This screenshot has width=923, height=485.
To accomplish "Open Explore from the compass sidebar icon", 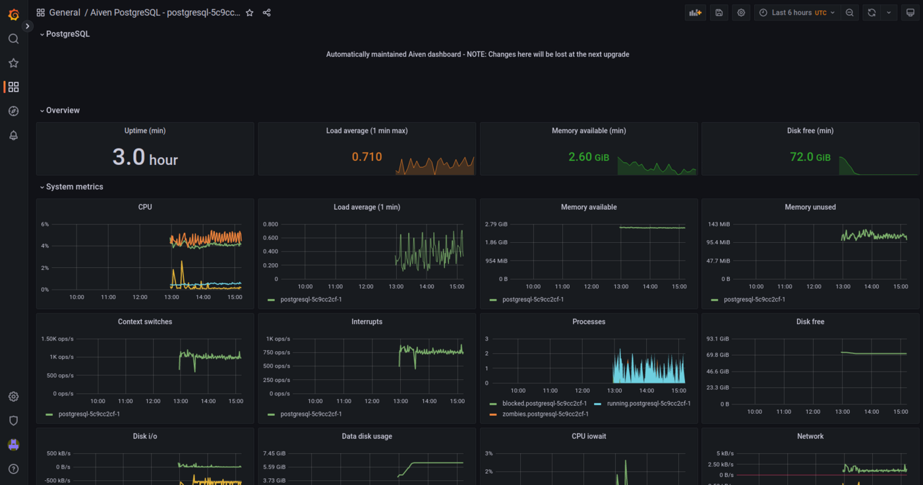I will click(13, 111).
